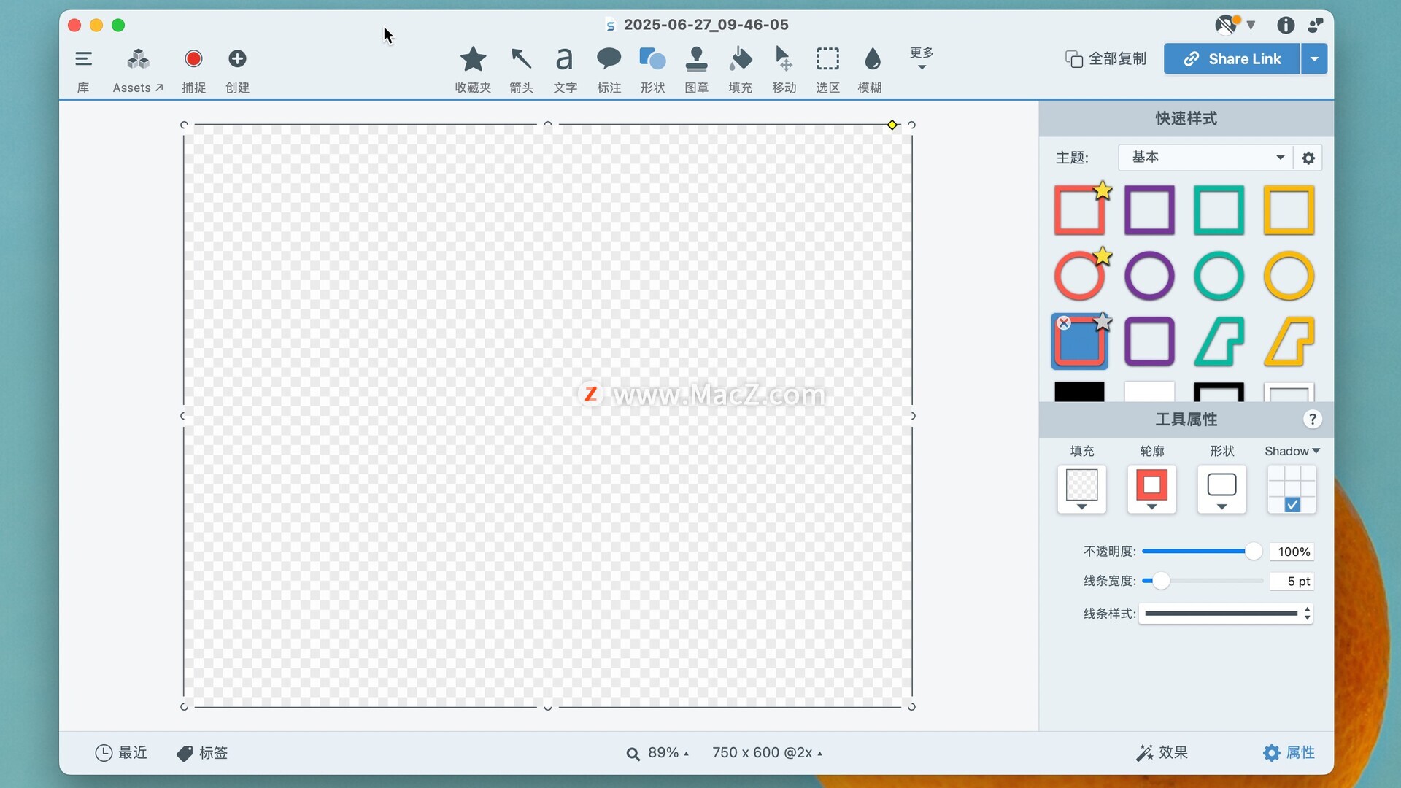Open the 轮廓 outline color picker
This screenshot has width=1401, height=788.
pos(1151,490)
